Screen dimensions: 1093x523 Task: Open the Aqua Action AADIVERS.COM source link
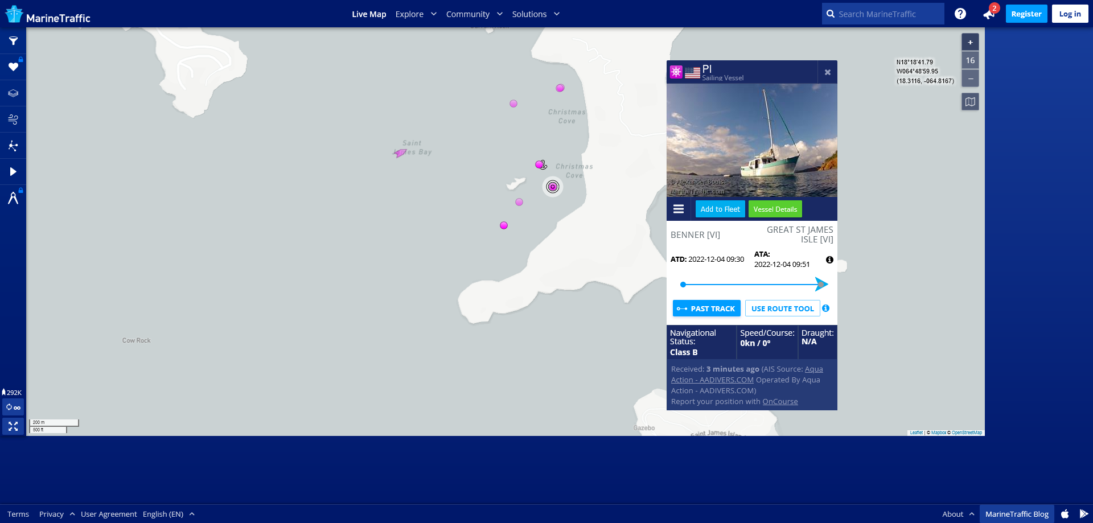coord(712,380)
